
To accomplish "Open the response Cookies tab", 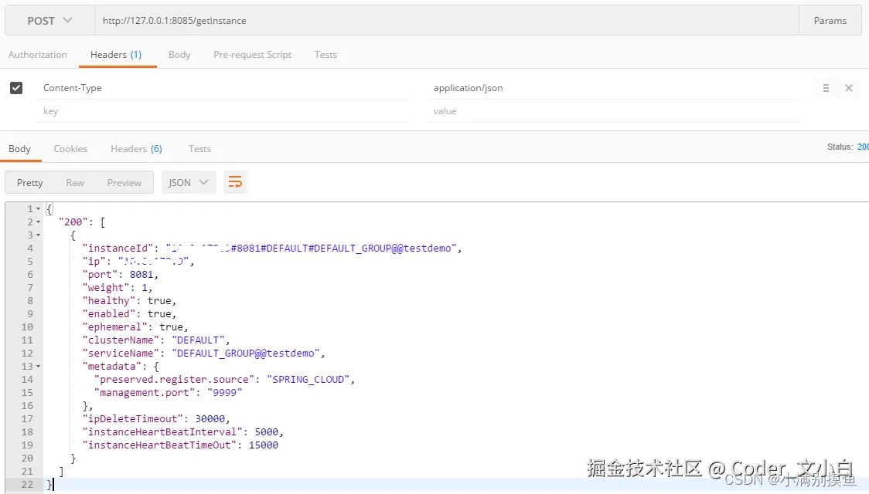I will click(x=70, y=149).
